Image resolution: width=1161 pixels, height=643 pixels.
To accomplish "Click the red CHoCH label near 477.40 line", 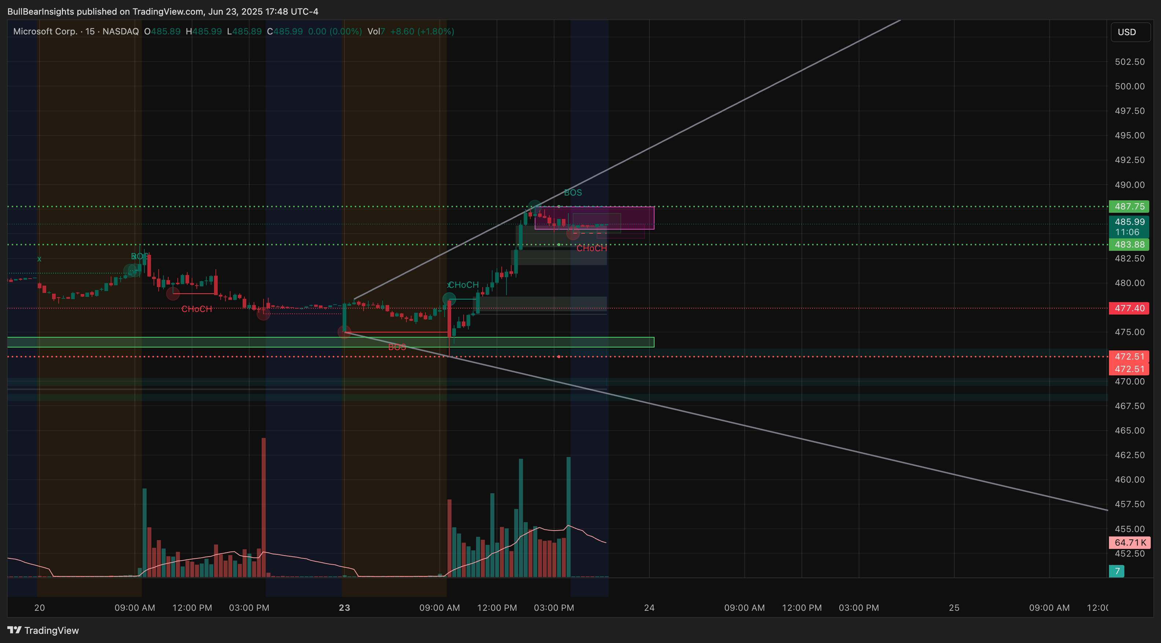I will (x=196, y=309).
